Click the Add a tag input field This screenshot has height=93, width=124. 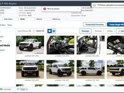coord(10,89)
